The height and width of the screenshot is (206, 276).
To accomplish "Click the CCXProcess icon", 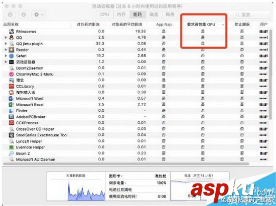I will (x=12, y=123).
